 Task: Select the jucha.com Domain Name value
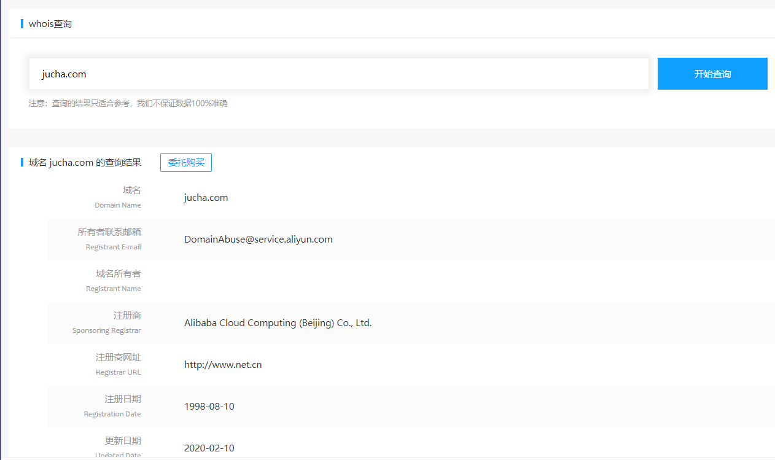[206, 198]
